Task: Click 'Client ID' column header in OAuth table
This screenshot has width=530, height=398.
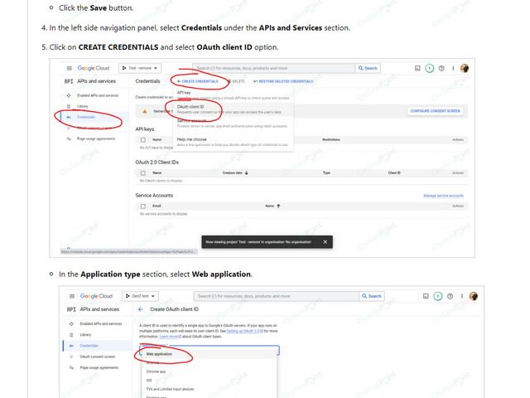Action: click(x=394, y=173)
